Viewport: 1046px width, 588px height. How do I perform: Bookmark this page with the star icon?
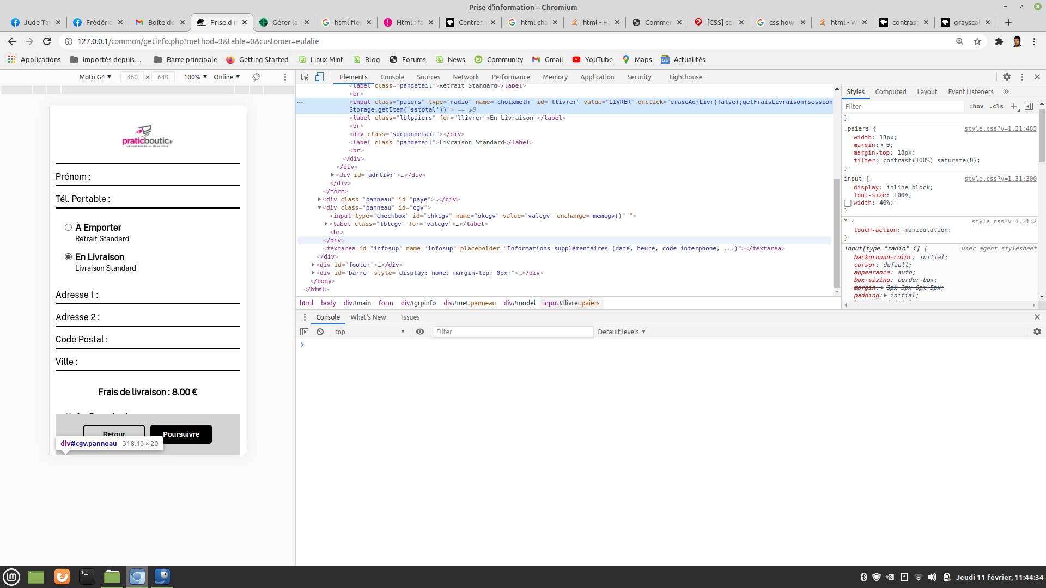[977, 41]
